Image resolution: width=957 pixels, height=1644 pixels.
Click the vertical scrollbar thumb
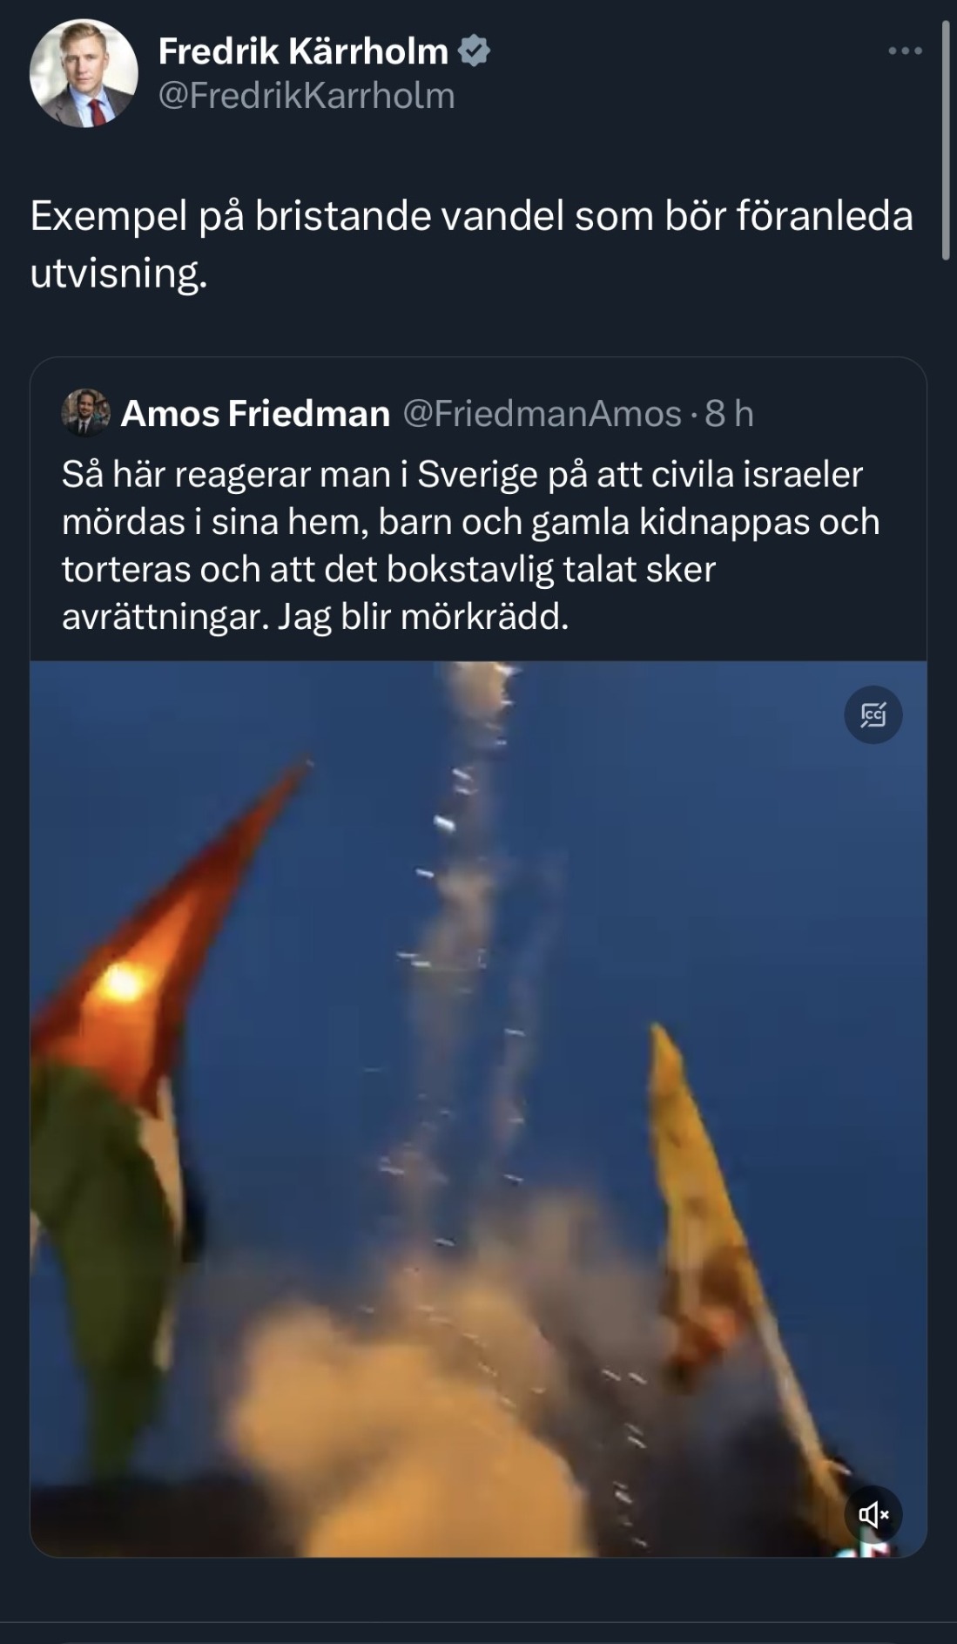[x=946, y=139]
